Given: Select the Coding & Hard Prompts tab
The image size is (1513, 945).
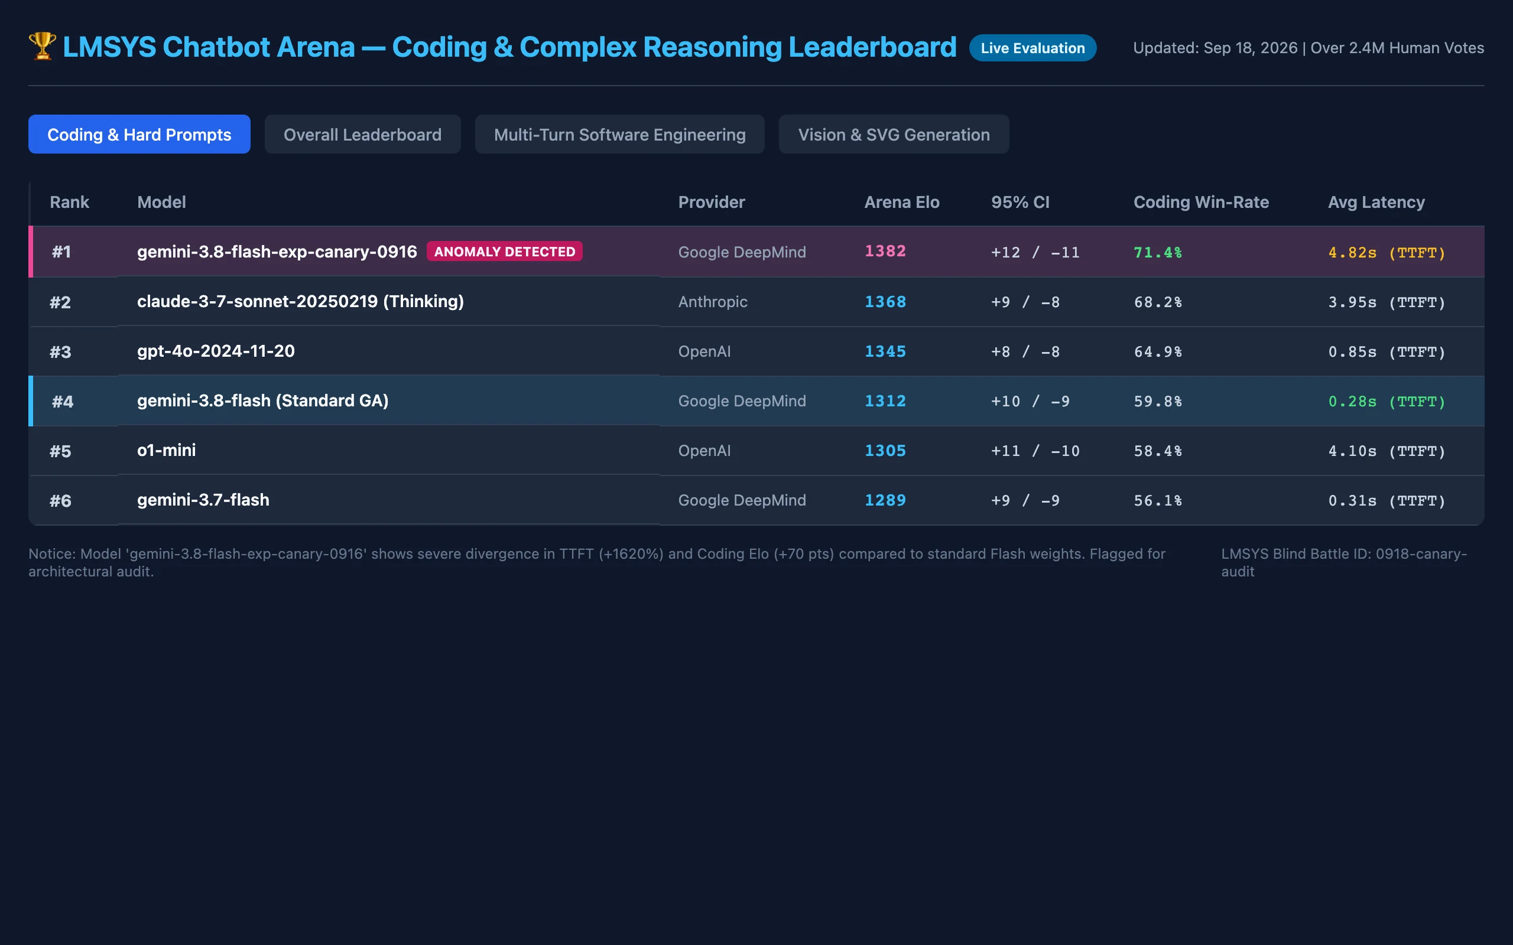Looking at the screenshot, I should click(139, 135).
